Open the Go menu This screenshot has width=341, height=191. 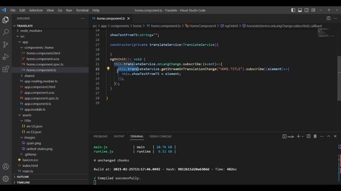(x=60, y=10)
